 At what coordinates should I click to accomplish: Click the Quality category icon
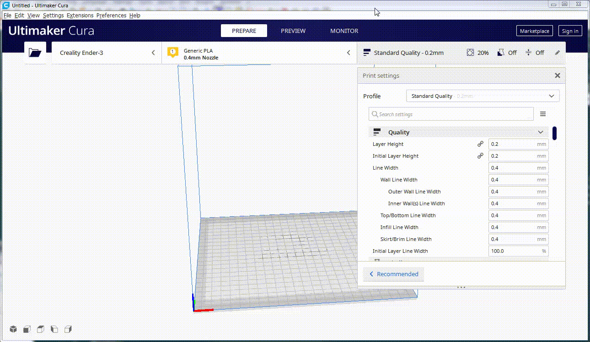377,132
